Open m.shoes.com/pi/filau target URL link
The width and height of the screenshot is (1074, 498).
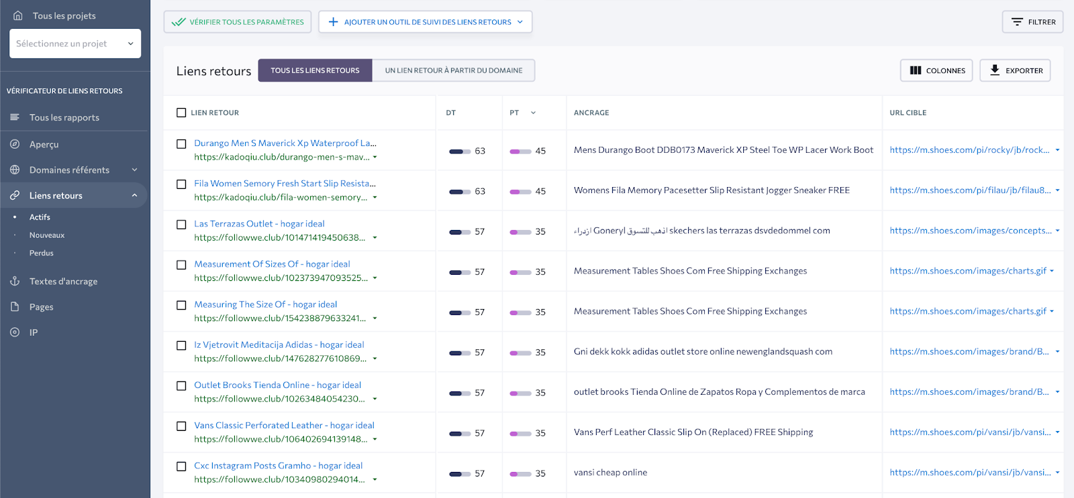point(970,190)
